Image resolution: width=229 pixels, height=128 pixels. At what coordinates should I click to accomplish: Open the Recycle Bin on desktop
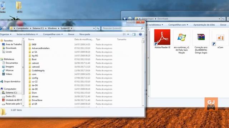3,7
